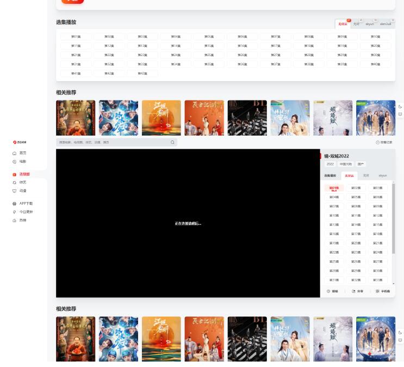
Task: Click the side episode list scrollbar thumb
Action: [x=394, y=218]
